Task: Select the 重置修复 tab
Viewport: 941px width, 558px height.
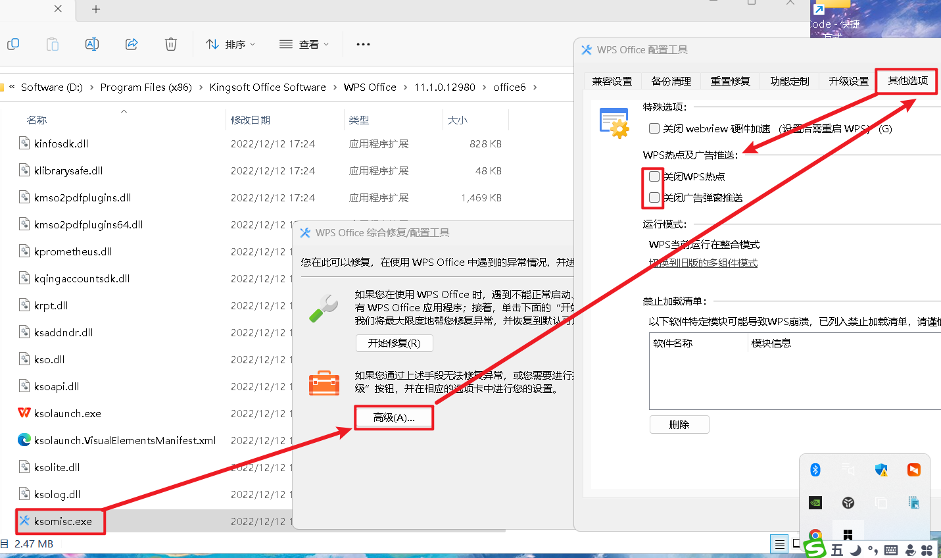Action: [730, 81]
